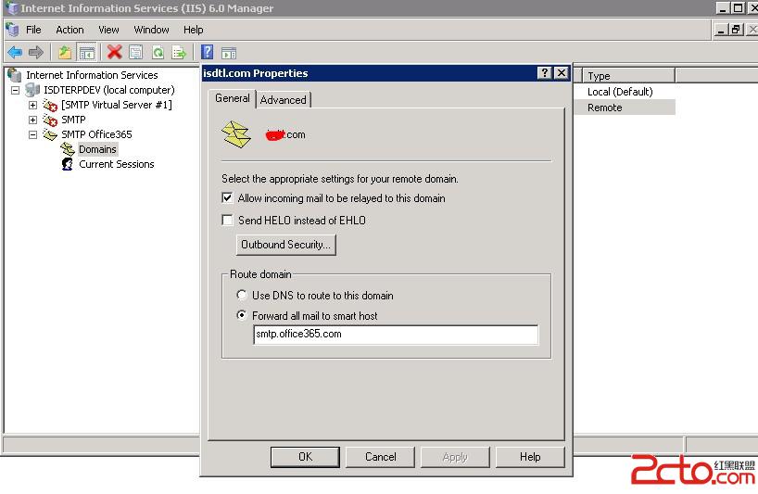
Task: Click the MMC menu bar system icon
Action: [12, 30]
